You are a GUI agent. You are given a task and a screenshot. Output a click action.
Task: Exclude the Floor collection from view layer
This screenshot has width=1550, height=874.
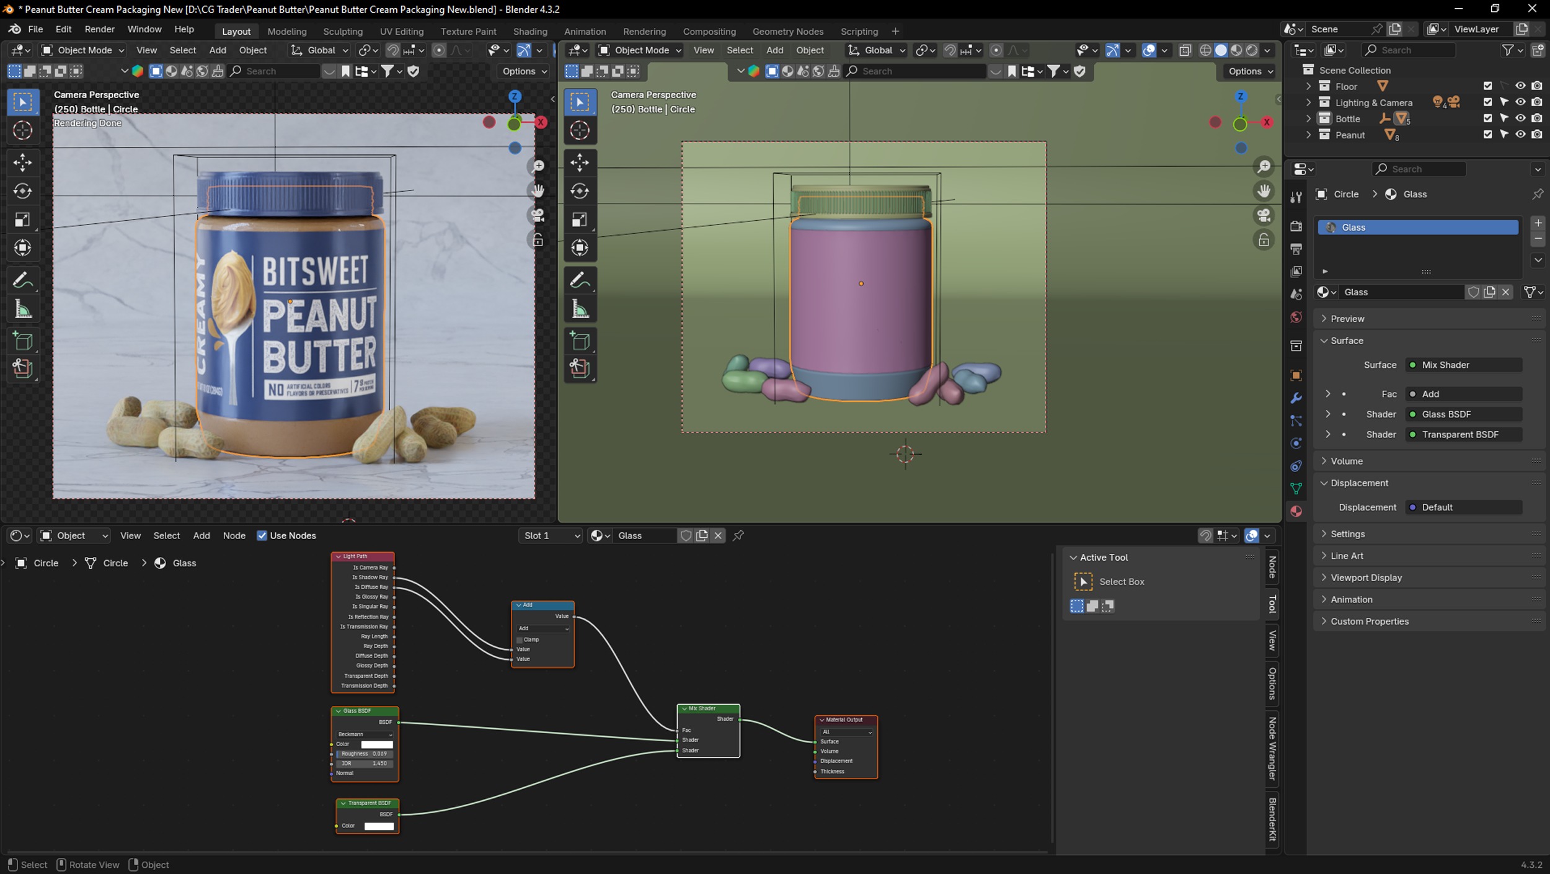click(1487, 86)
